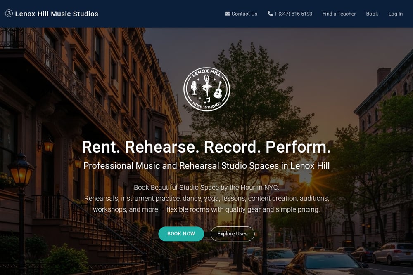Viewport: 413px width, 275px height.
Task: Click the music note in the emblem
Action: [207, 100]
